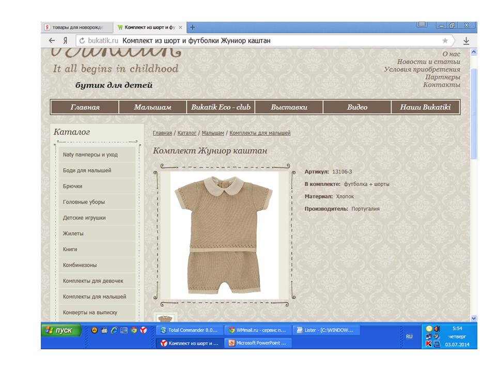
Task: Open a new browser tab with plus
Action: click(x=192, y=27)
